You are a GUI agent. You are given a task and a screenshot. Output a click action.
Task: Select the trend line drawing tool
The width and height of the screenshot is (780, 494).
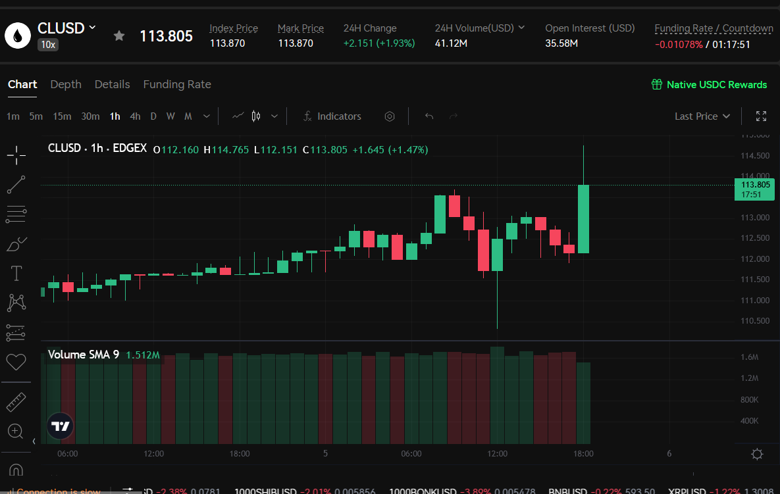point(16,184)
